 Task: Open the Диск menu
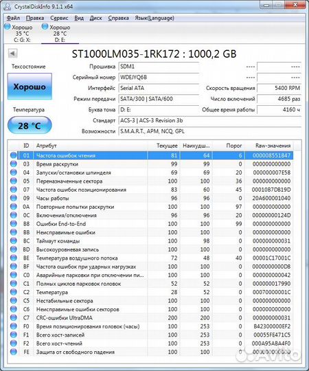pos(95,18)
